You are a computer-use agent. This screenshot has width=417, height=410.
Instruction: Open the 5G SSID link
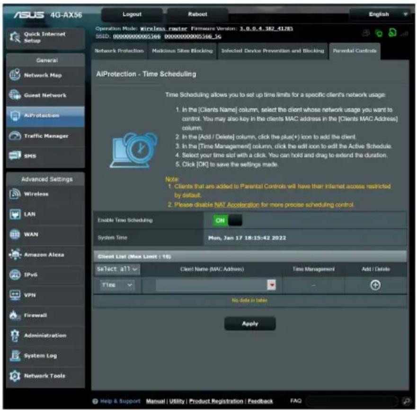(x=193, y=36)
